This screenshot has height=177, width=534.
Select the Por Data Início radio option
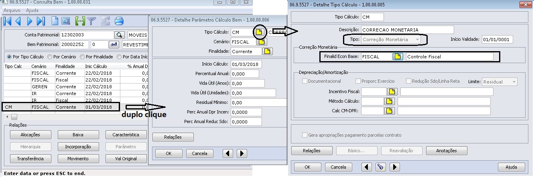[132, 57]
